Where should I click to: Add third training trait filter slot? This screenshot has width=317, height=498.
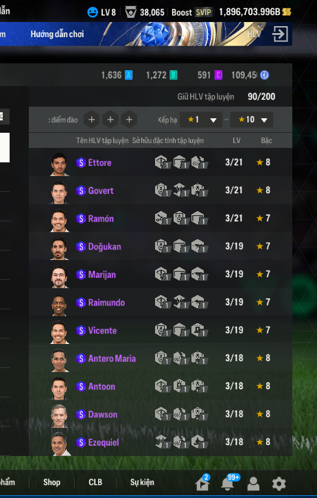(x=129, y=120)
